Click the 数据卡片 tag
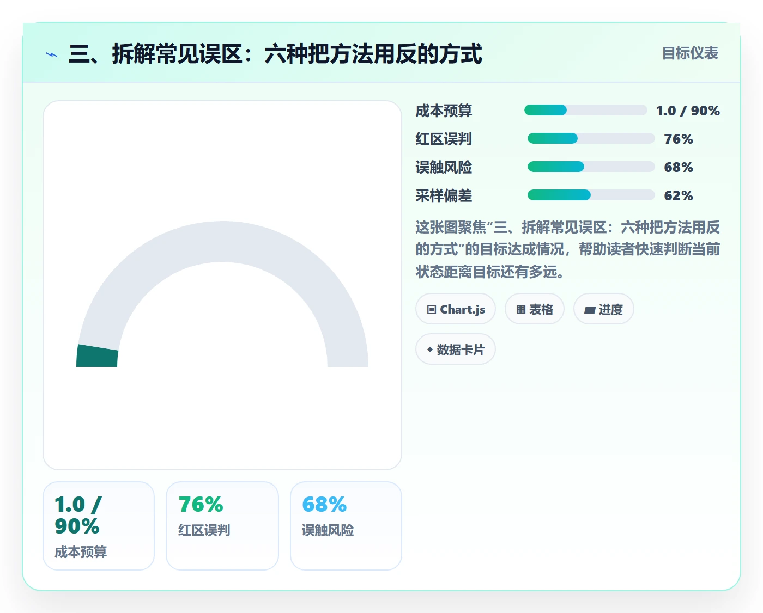 tap(456, 350)
